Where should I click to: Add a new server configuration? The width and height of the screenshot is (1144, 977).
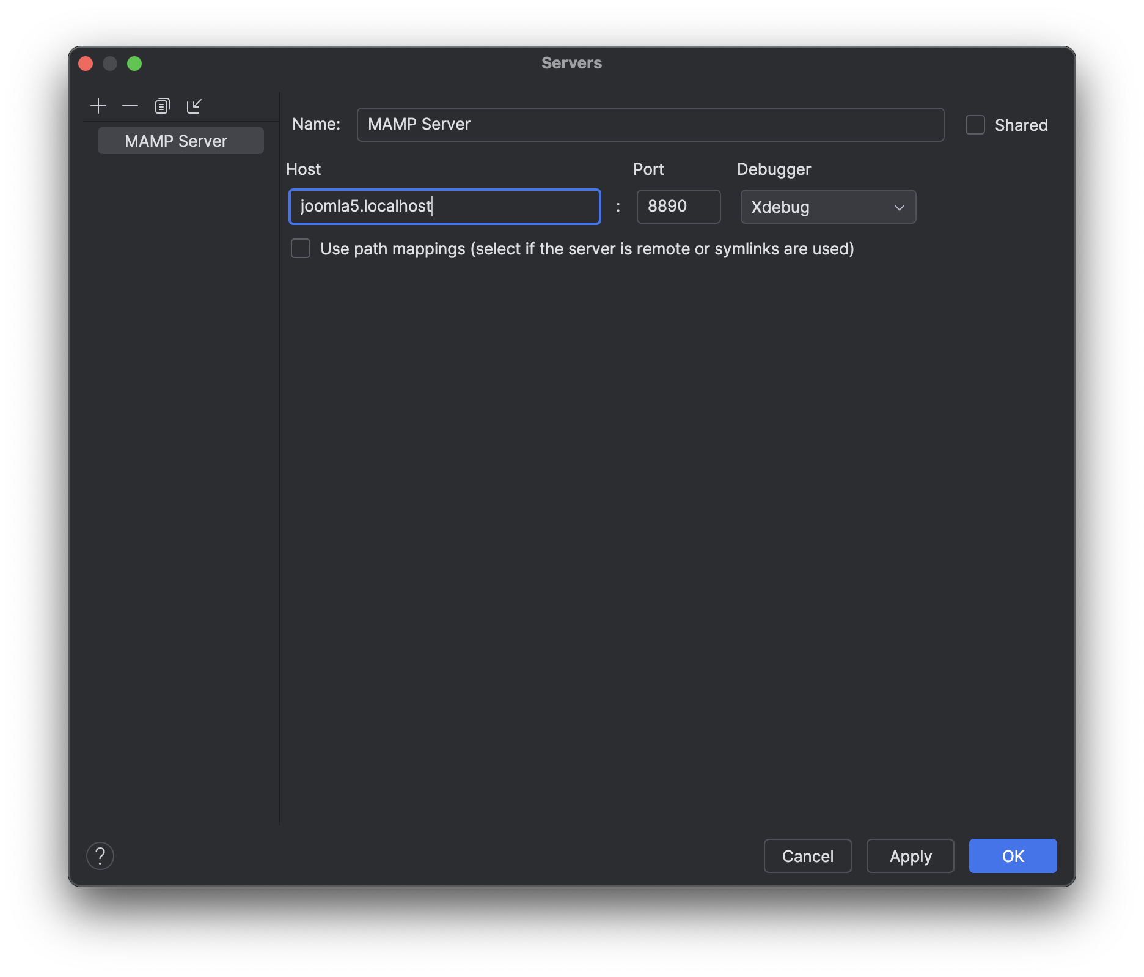(98, 105)
